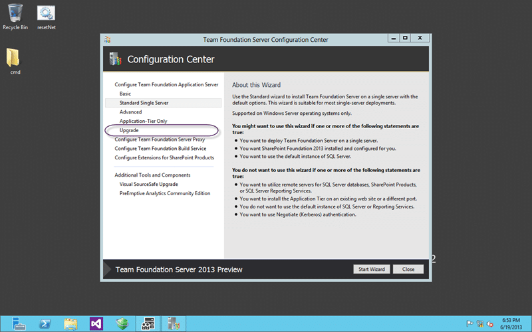
Task: Open the clock showing 6:53 PM
Action: tap(511, 320)
